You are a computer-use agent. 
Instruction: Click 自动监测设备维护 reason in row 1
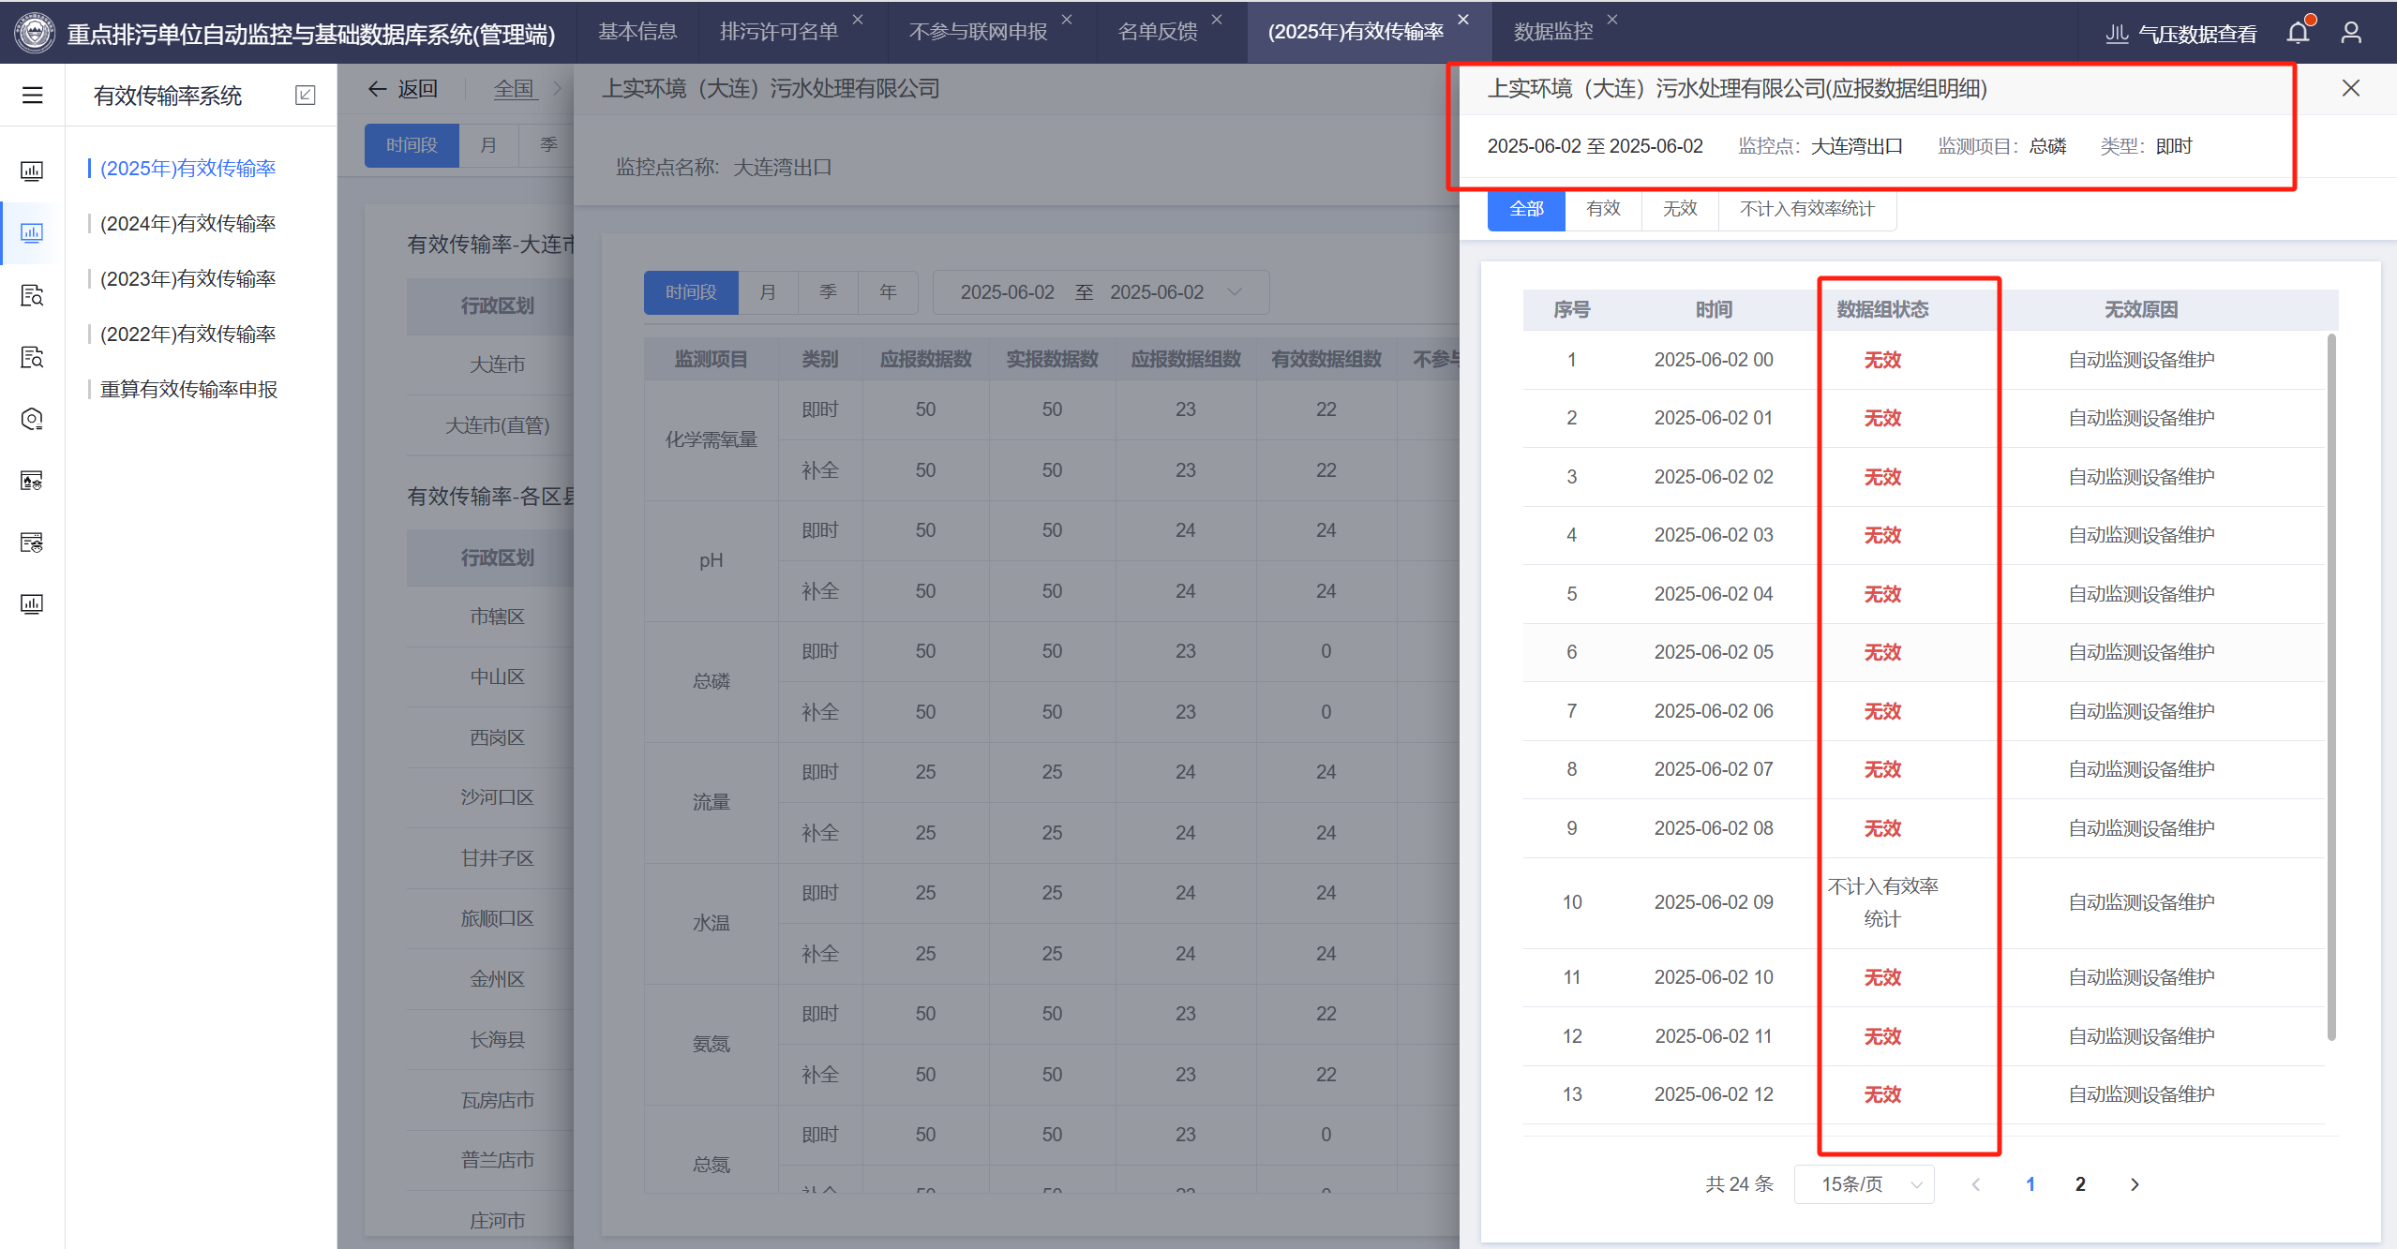point(2141,360)
